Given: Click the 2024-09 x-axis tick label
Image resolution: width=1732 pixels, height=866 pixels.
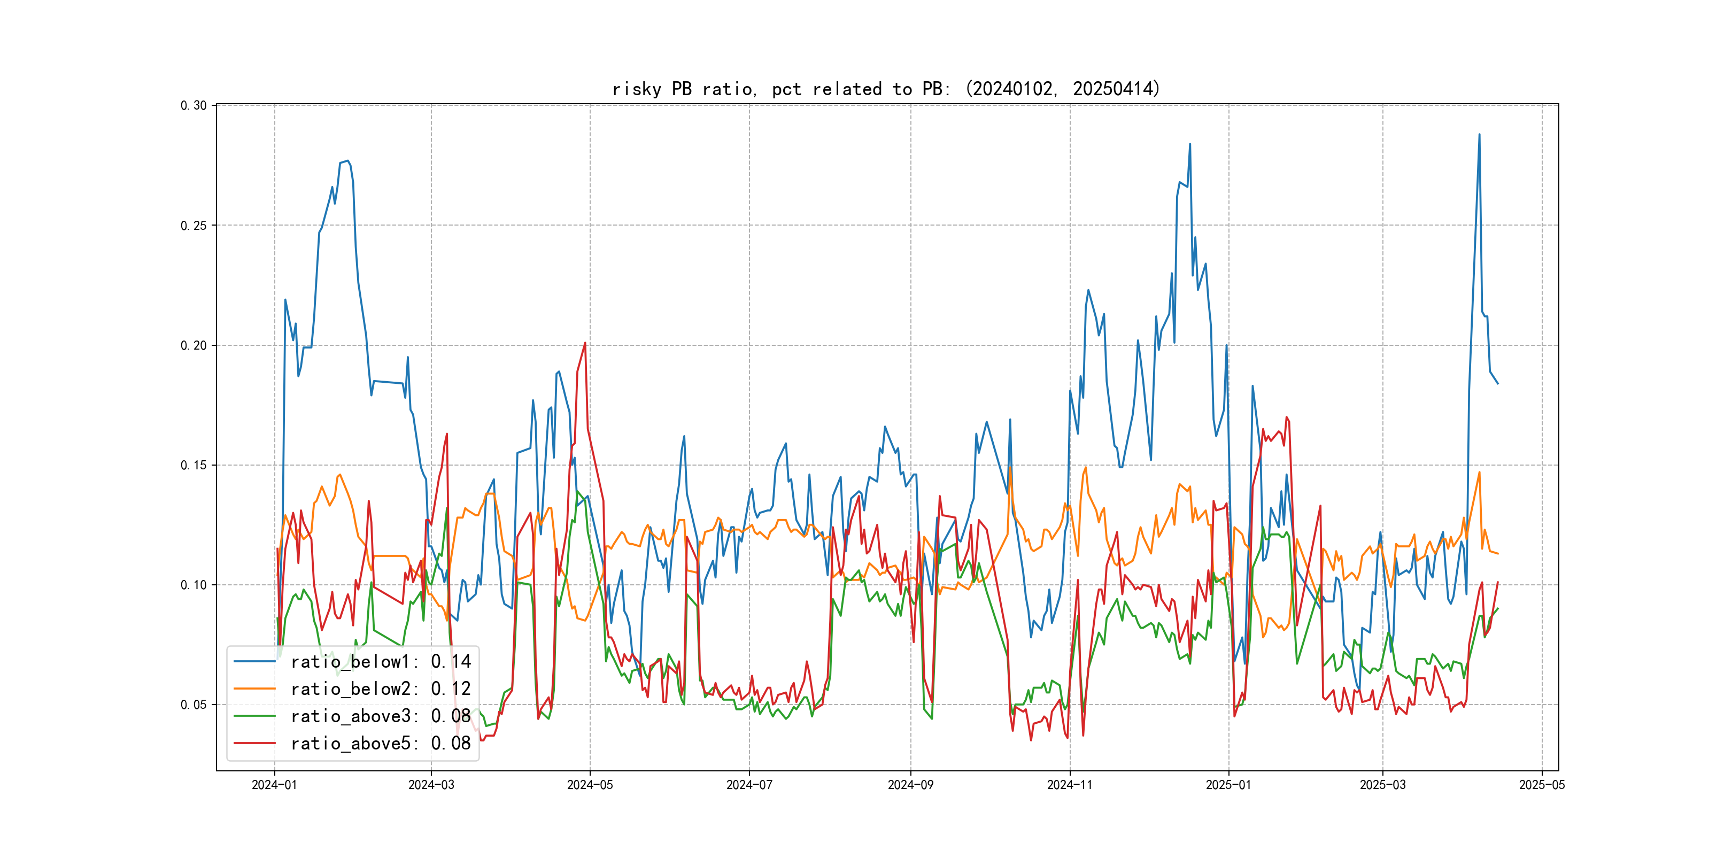Looking at the screenshot, I should point(910,785).
